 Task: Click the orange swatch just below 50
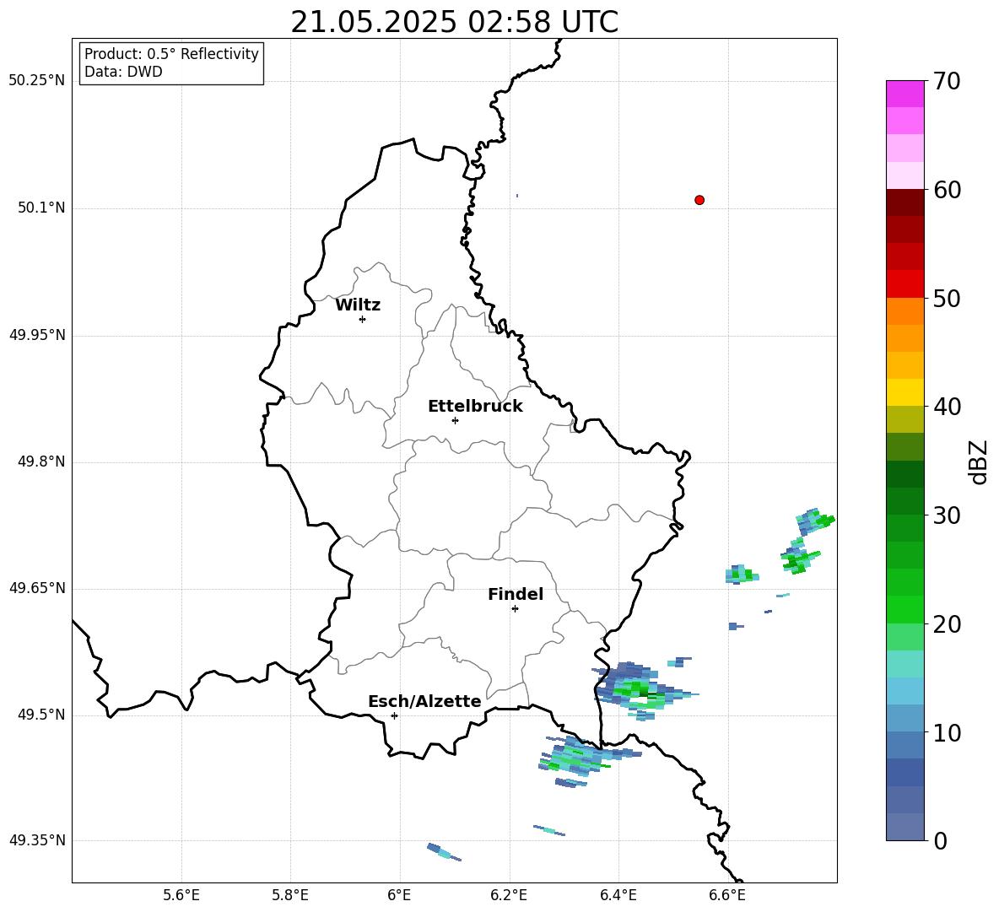click(904, 311)
